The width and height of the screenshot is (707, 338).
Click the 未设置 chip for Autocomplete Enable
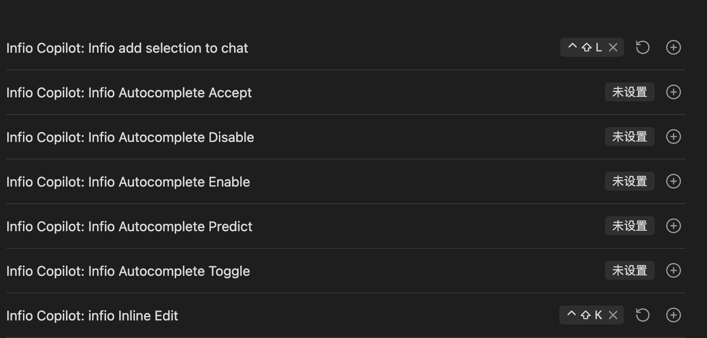pyautogui.click(x=629, y=181)
